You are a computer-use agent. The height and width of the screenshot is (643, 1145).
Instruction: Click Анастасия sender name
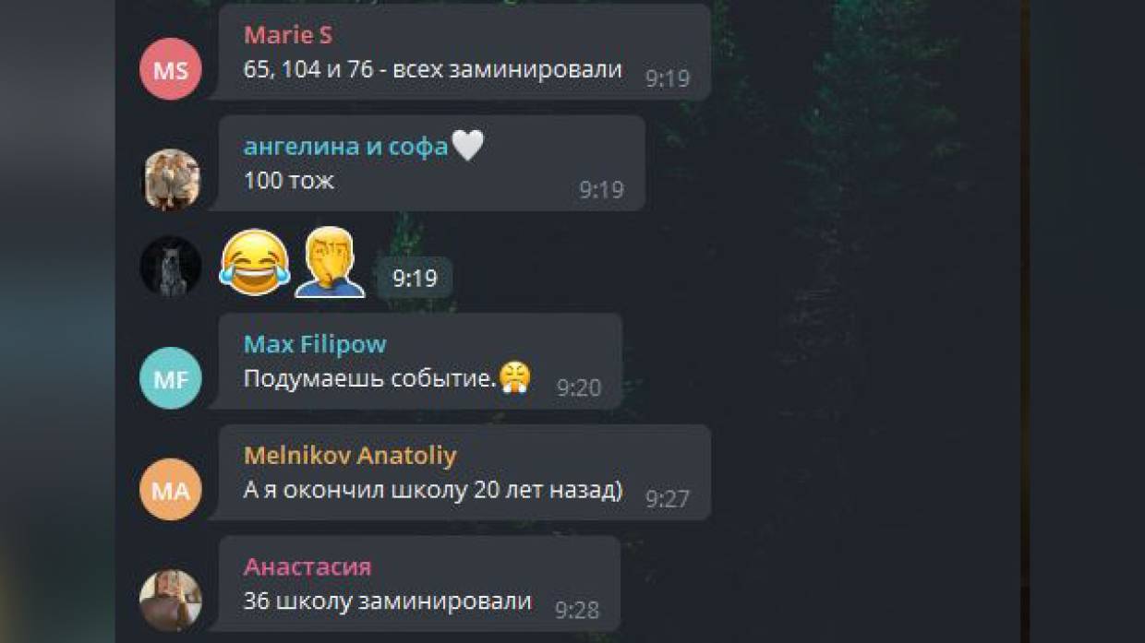coord(307,566)
